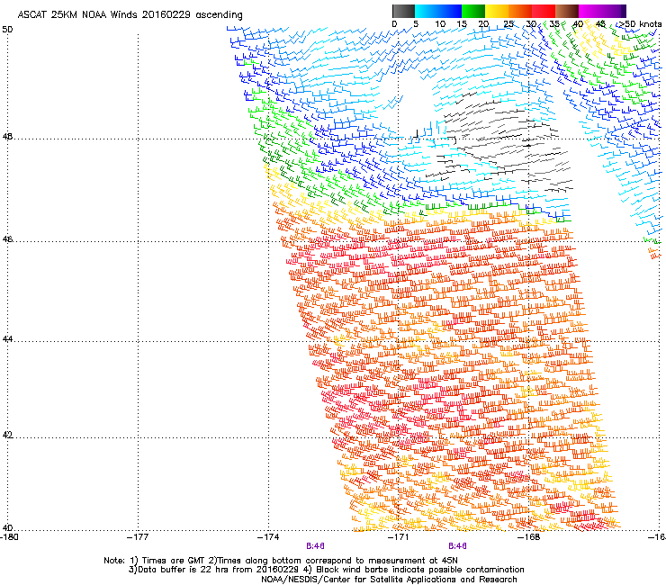Click the '45' knots legend label
Screen dimensions: 666x585
600,24
